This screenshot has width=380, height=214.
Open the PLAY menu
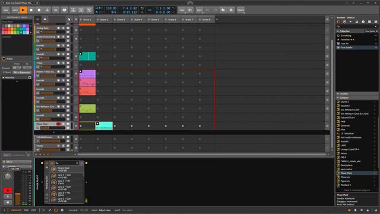15,10
